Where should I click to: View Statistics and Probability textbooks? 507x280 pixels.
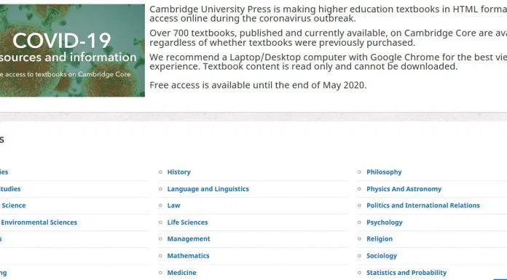click(x=406, y=273)
